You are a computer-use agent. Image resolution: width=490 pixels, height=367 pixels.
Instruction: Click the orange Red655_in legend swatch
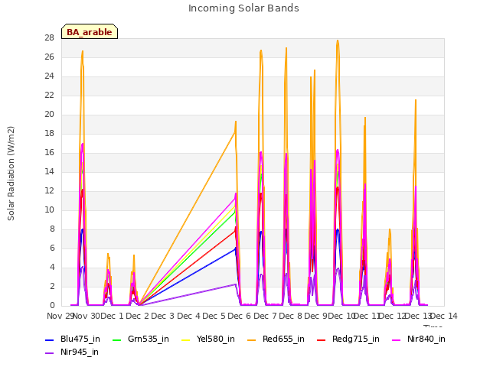tap(252, 339)
